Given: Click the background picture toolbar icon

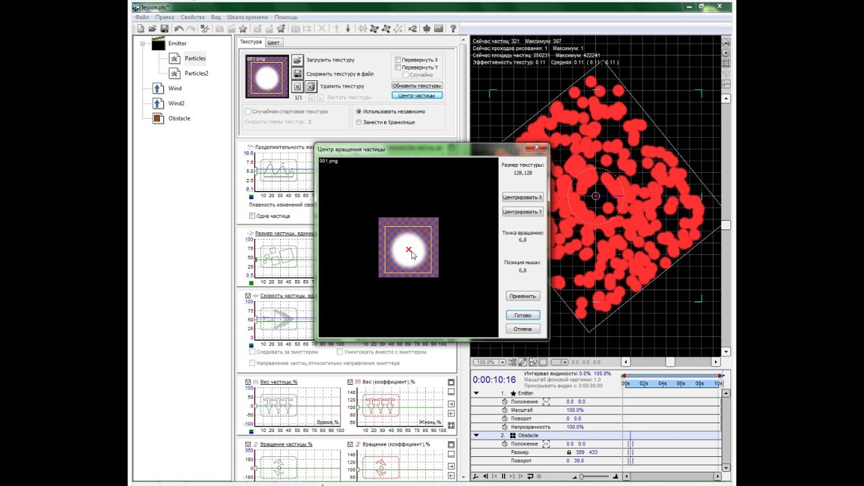Looking at the screenshot, I should (x=438, y=28).
